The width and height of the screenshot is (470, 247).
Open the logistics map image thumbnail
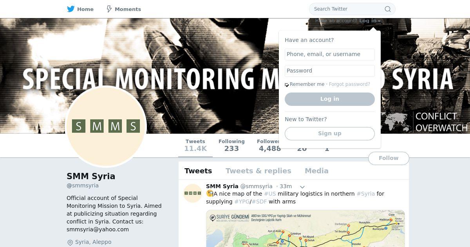click(305, 229)
